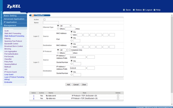Viewport: 173px width, 108px height.
Task: Choose Layer 3 Source Socket Number Any
Action: pos(71,61)
